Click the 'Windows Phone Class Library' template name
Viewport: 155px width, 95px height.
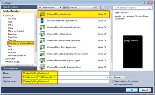tap(59, 34)
